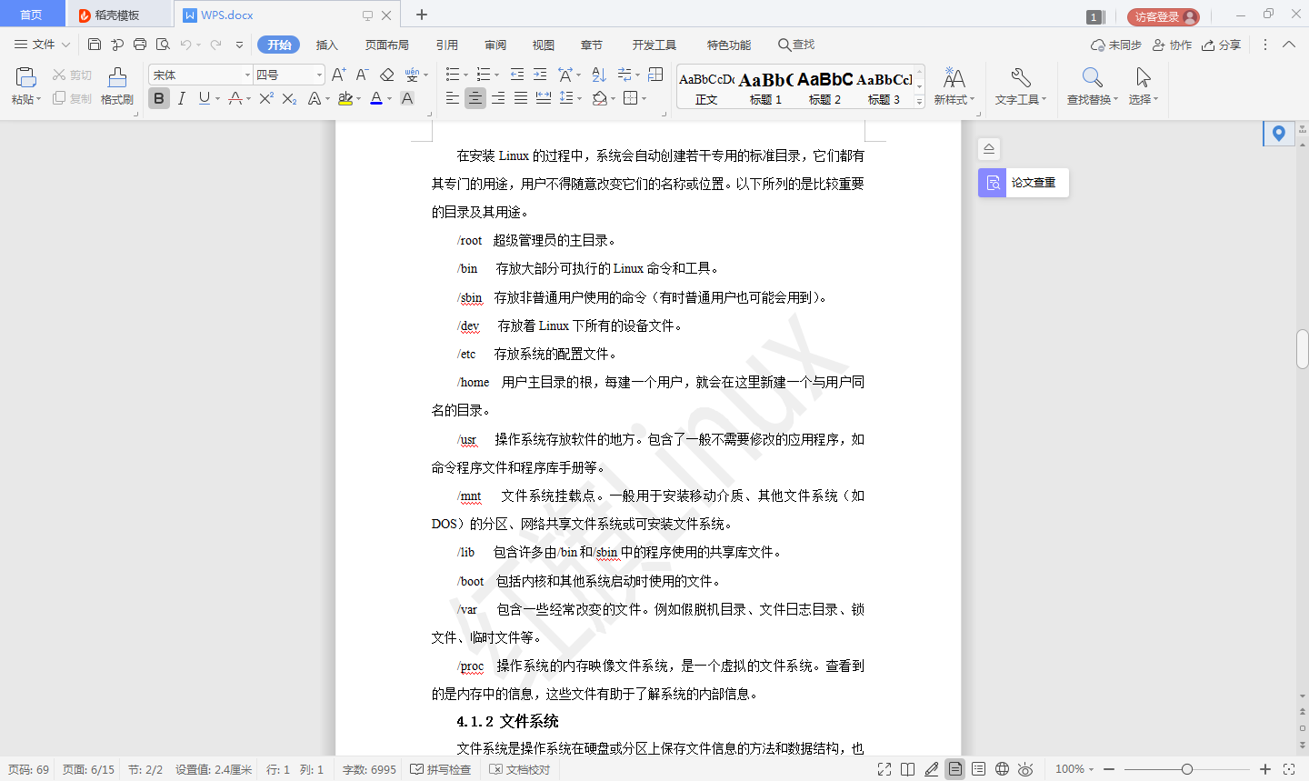Viewport: 1309px width, 781px height.
Task: Toggle justified text alignment
Action: [x=521, y=98]
